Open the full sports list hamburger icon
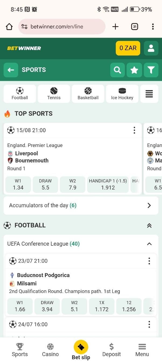Screen dimensions: 162x363 (x=149, y=94)
